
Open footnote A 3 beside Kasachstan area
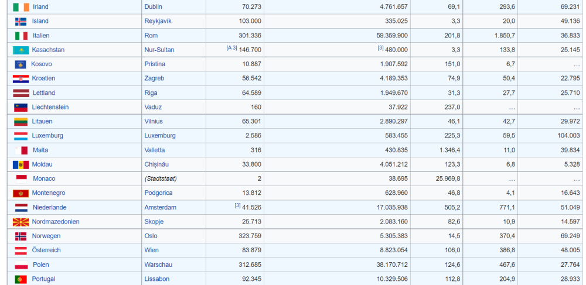232,48
